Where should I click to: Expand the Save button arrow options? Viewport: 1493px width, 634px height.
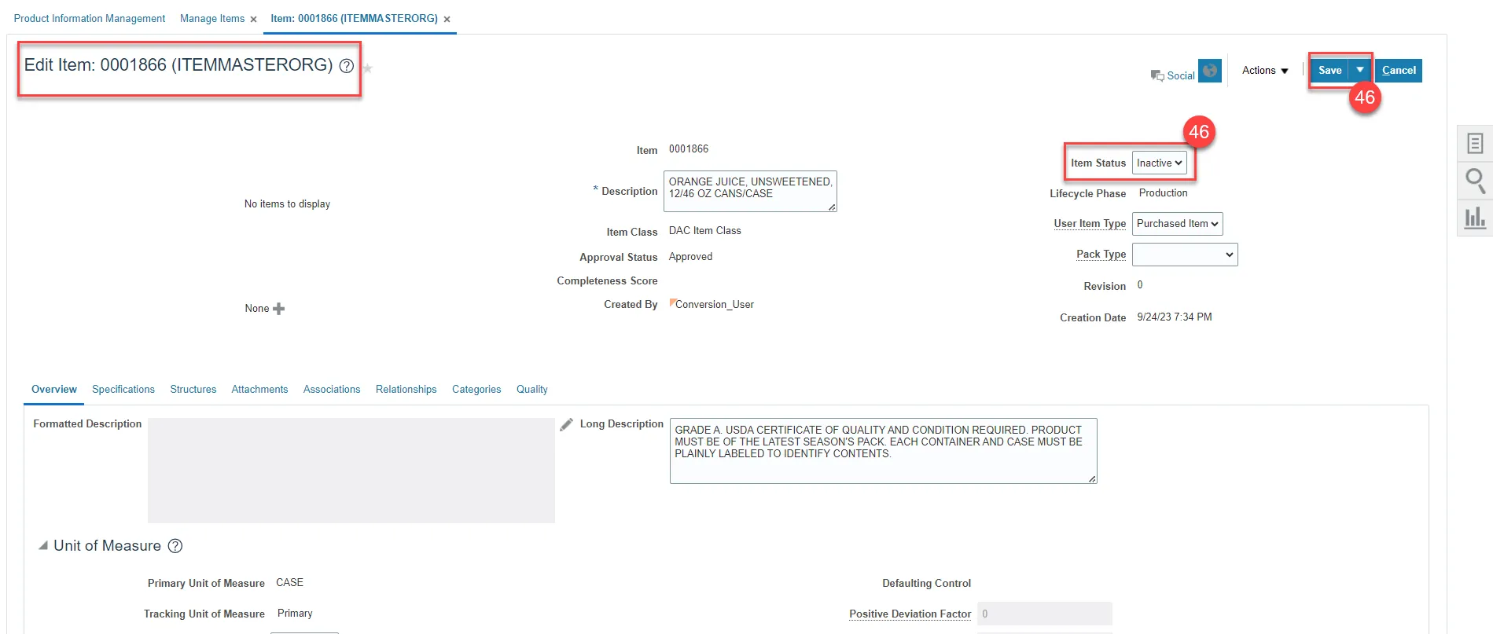(x=1360, y=70)
